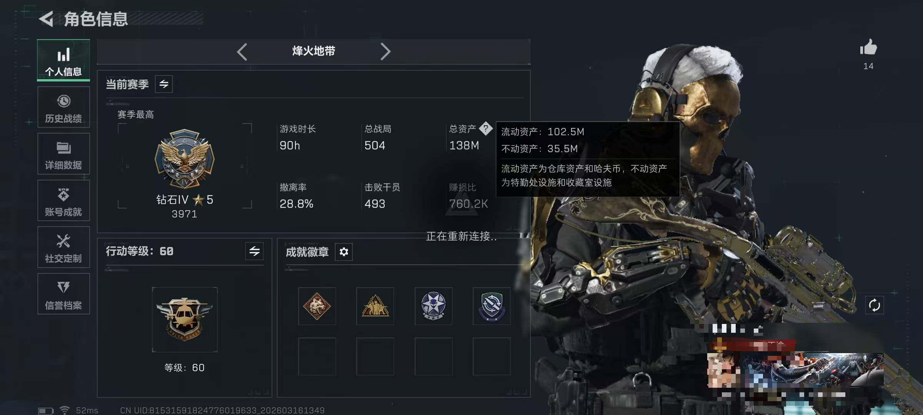Go back with the arrow beside 角色信息

tap(46, 19)
